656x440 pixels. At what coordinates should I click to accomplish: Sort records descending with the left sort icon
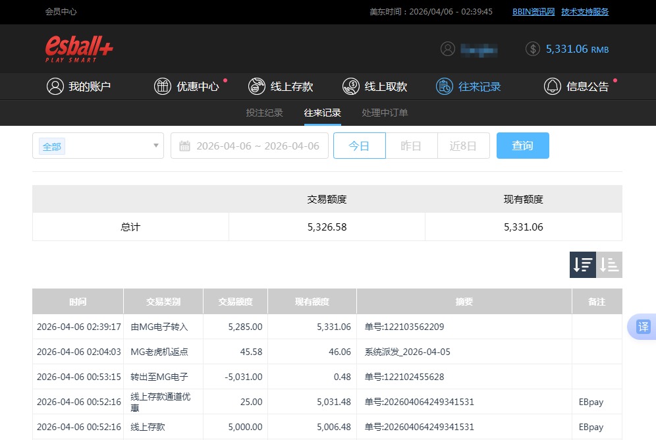pyautogui.click(x=582, y=264)
